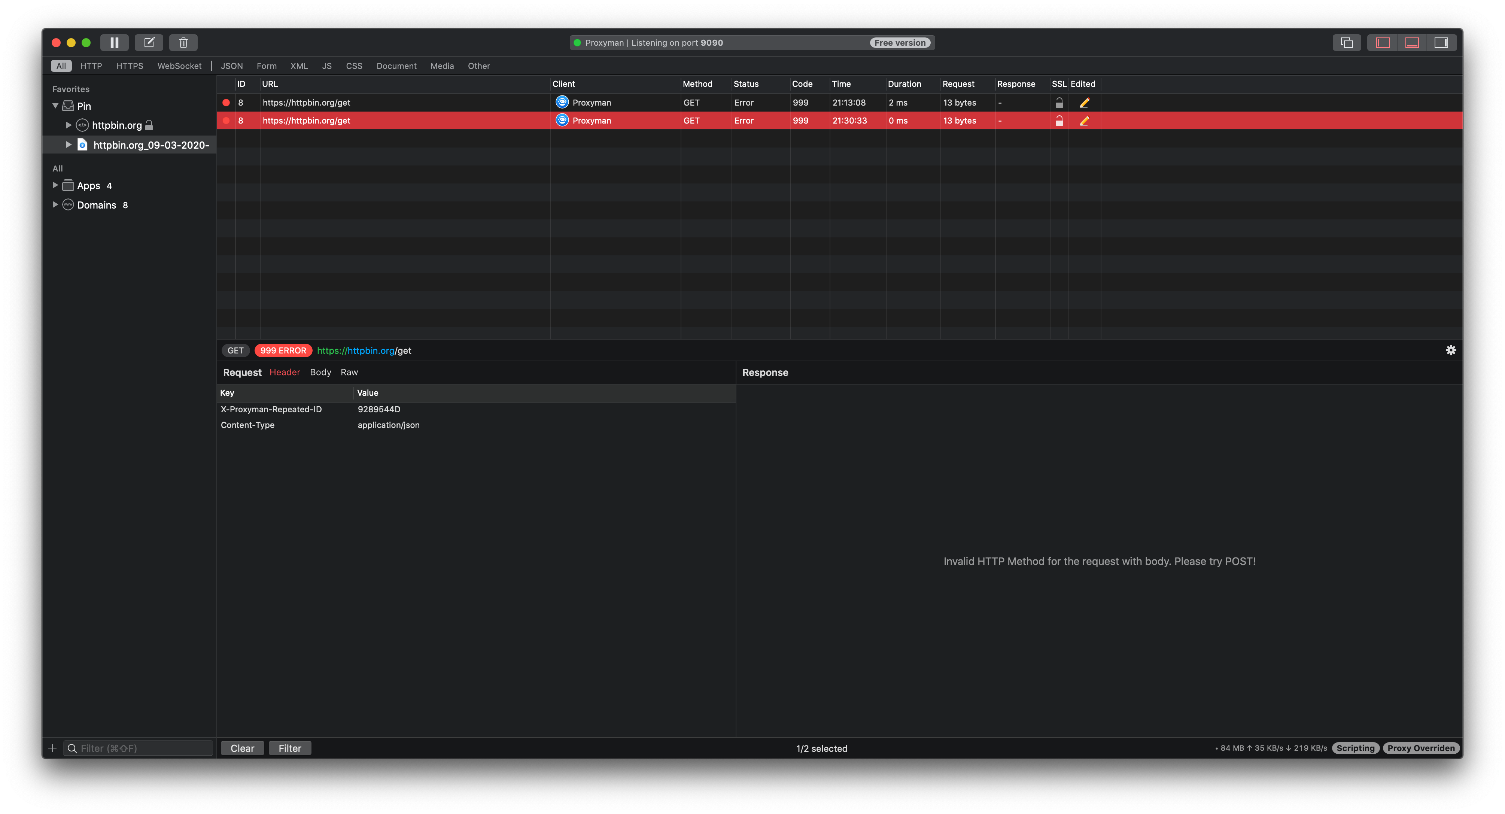Image resolution: width=1505 pixels, height=814 pixels.
Task: Toggle the bottom detail panel visibility
Action: point(1411,42)
